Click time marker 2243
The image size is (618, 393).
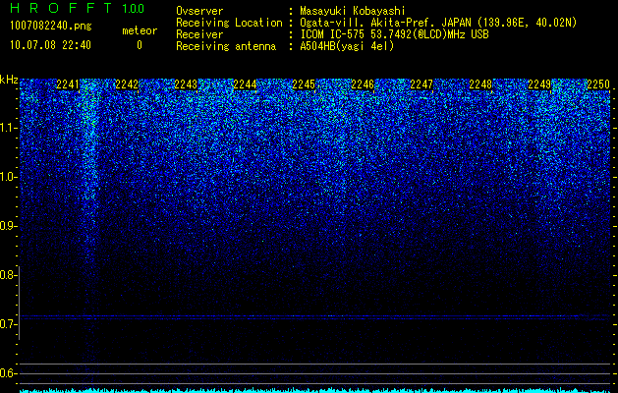(x=186, y=84)
